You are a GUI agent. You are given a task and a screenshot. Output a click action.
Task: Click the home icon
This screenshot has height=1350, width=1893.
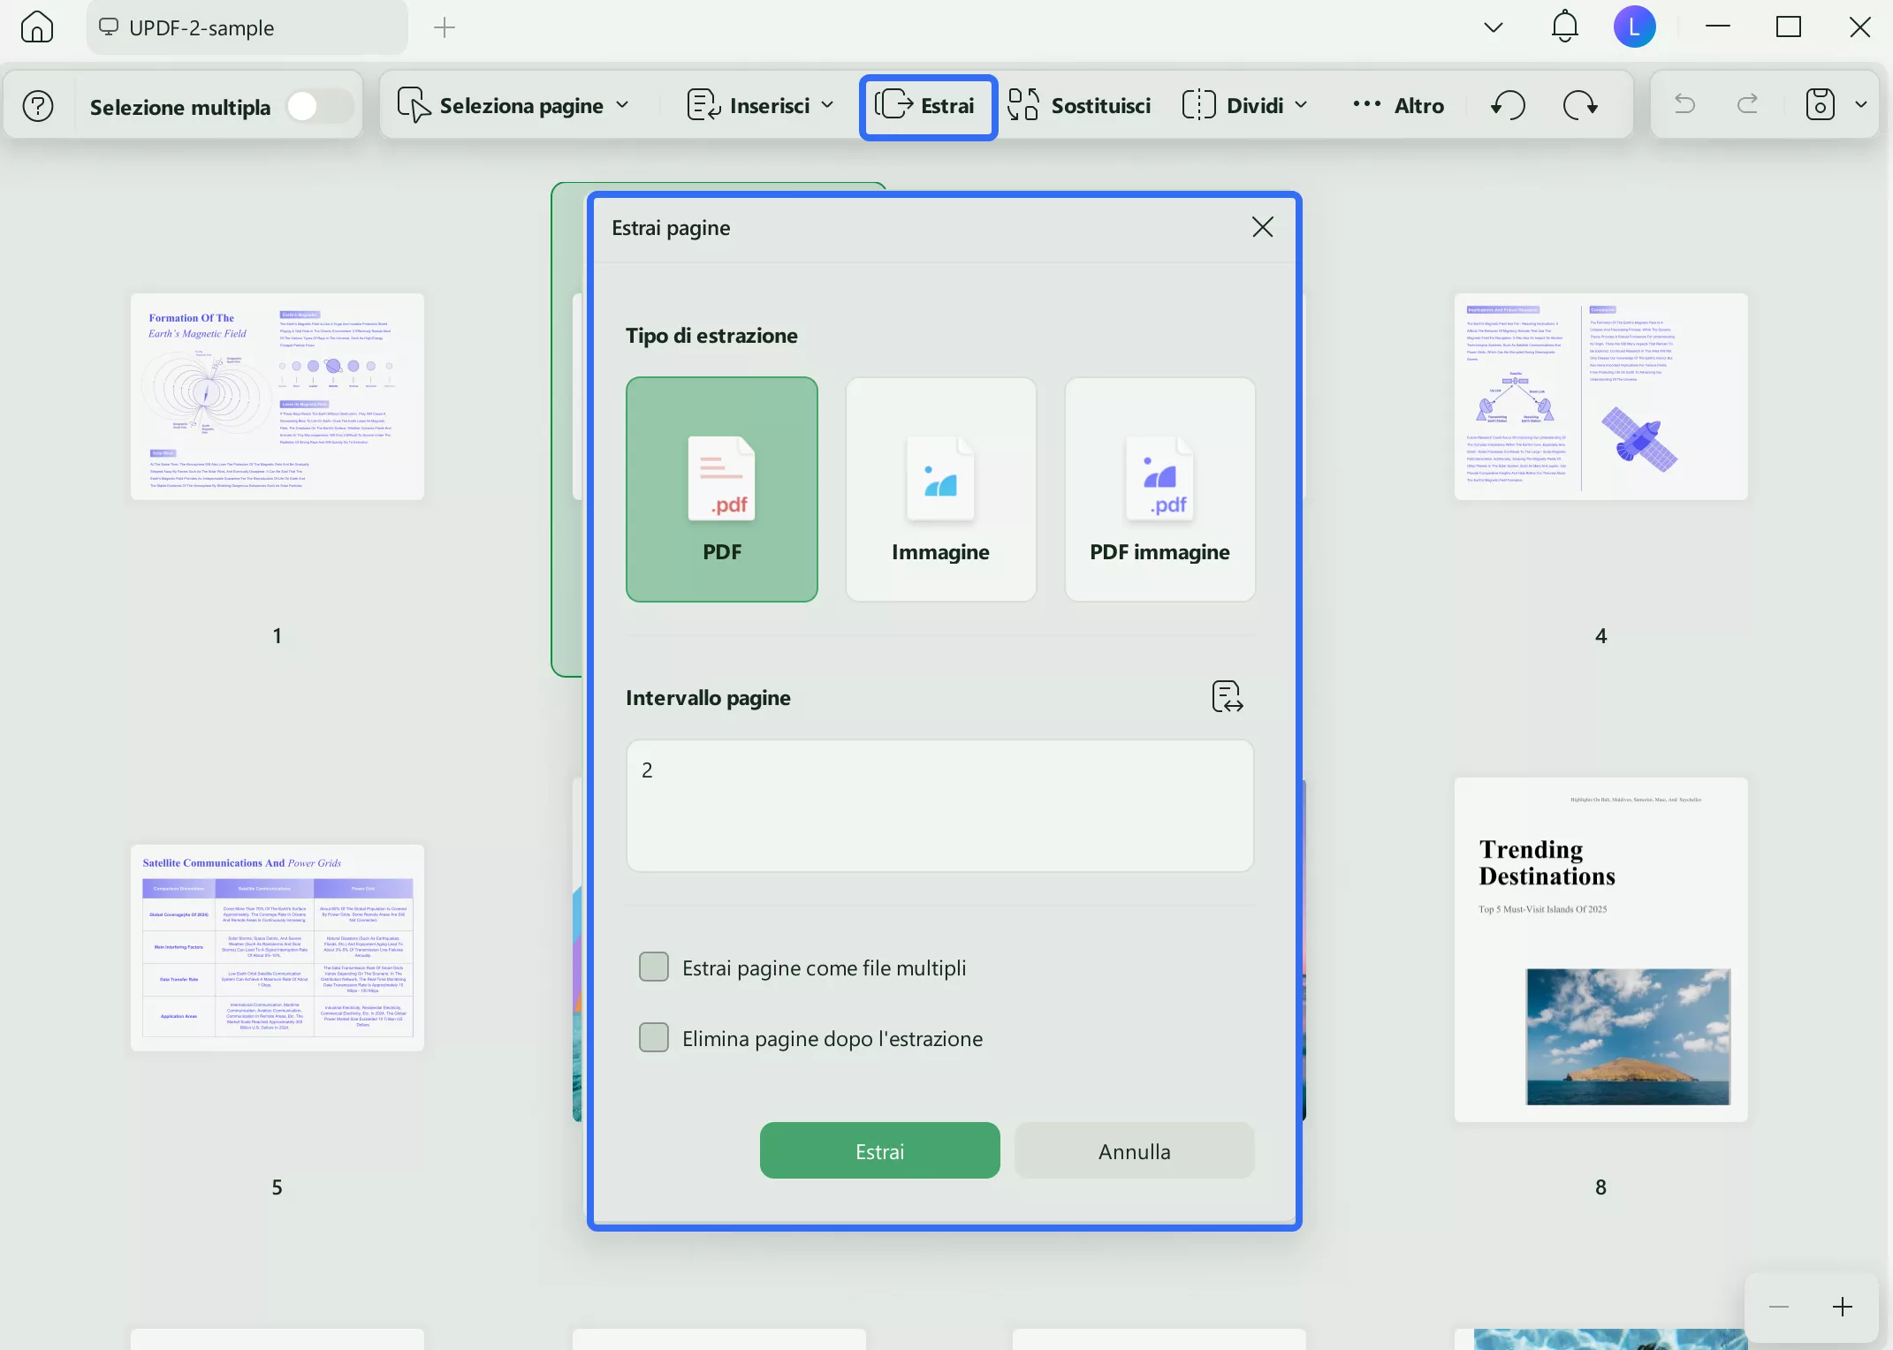37,27
